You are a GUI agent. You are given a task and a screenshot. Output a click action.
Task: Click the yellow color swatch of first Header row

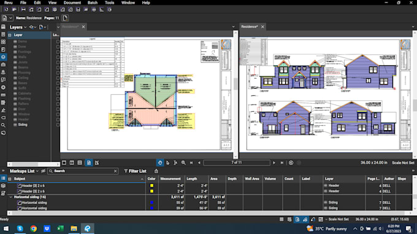coord(151,186)
